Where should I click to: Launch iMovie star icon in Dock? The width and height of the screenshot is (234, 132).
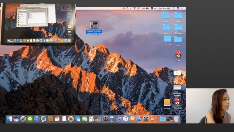118,119
